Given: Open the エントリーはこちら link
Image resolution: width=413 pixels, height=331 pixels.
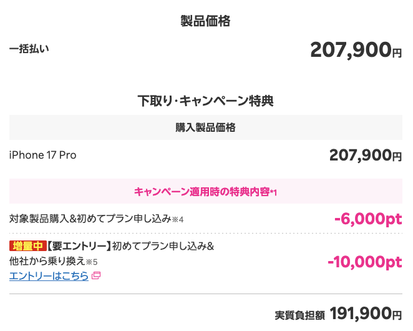Looking at the screenshot, I should [49, 276].
